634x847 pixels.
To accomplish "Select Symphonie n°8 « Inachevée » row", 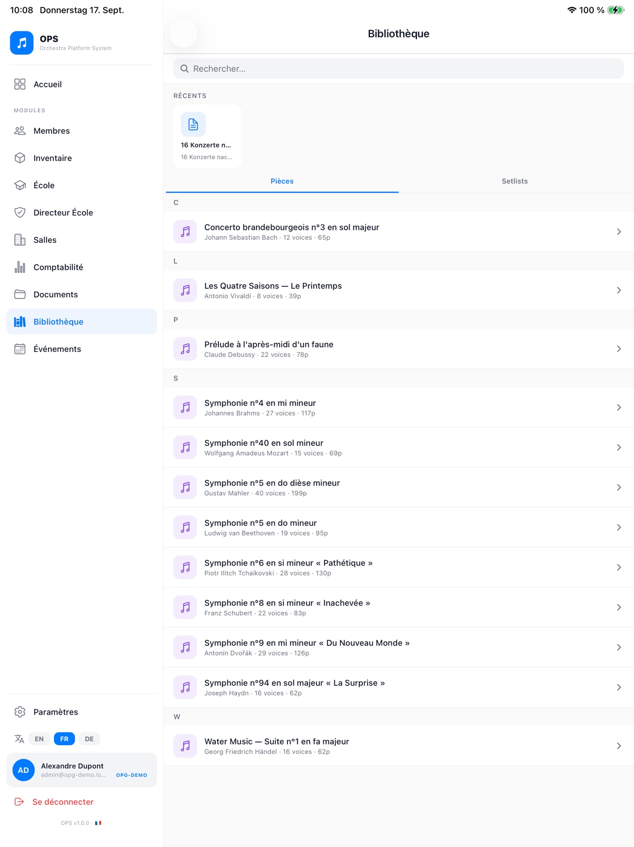I will (x=399, y=607).
